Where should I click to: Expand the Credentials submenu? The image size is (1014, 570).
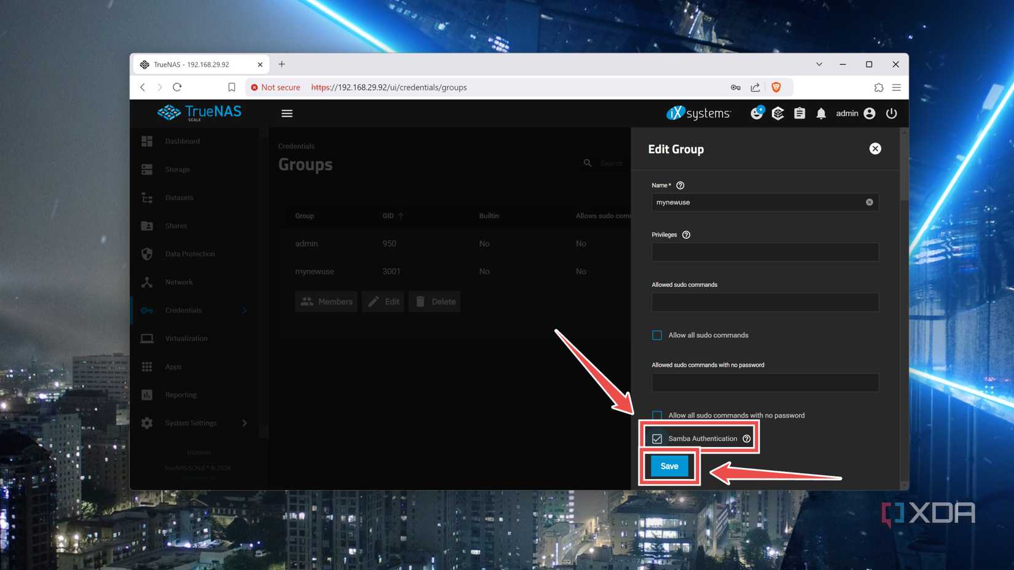(x=245, y=310)
